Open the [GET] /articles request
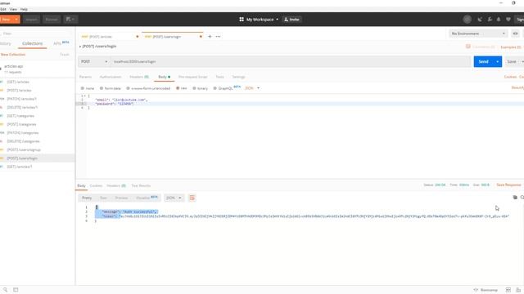The height and width of the screenshot is (294, 524). coord(18,82)
